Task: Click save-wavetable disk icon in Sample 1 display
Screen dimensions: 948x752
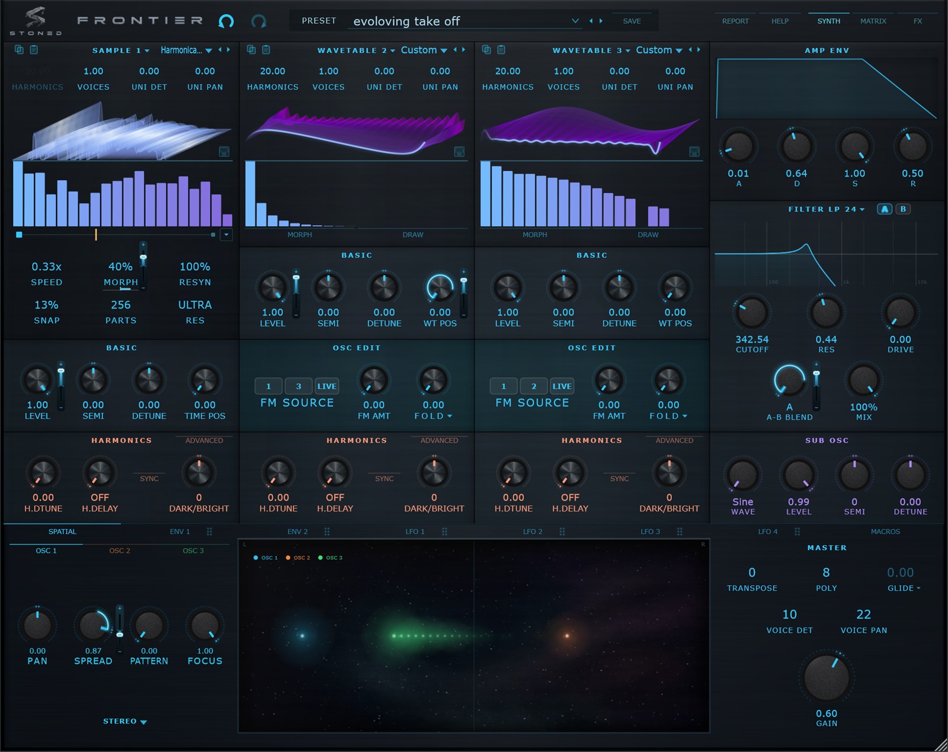Action: pyautogui.click(x=224, y=152)
